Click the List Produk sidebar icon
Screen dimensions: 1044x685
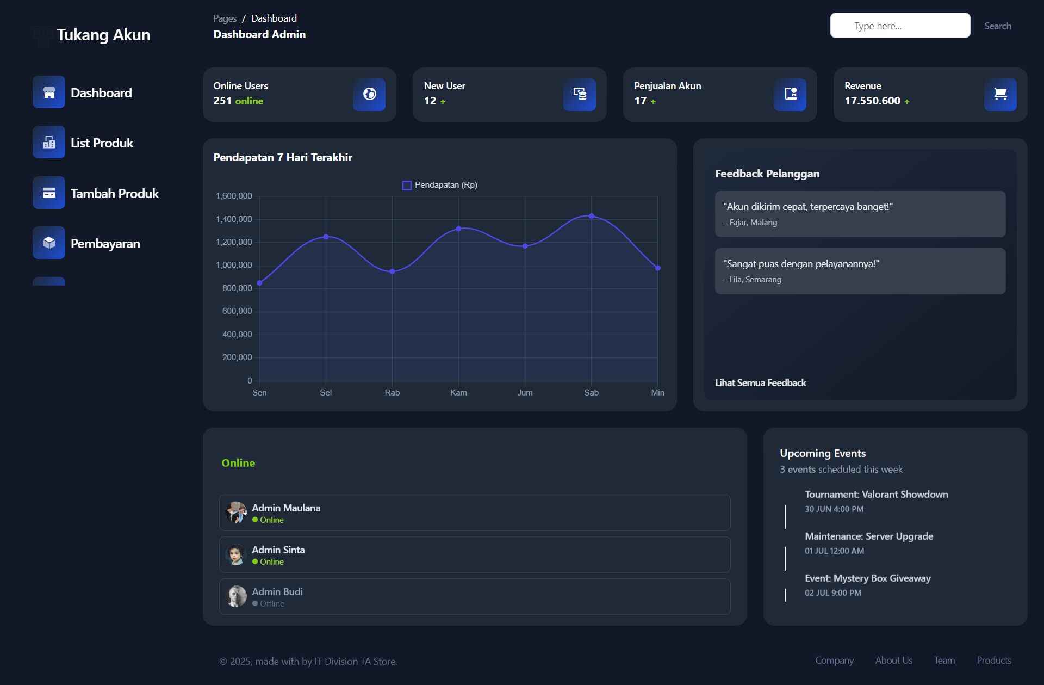pyautogui.click(x=49, y=143)
